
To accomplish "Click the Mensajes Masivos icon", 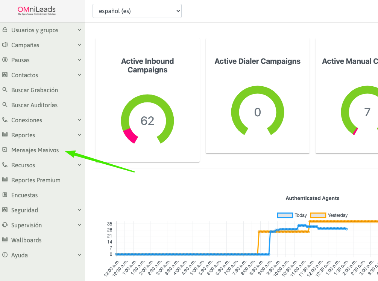I will coord(5,150).
